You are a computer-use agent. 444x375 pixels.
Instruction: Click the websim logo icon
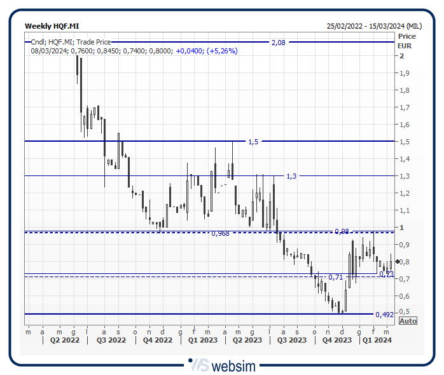coord(199,365)
